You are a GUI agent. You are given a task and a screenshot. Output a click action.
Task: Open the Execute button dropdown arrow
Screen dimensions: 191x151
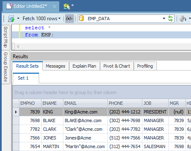(x=18, y=19)
